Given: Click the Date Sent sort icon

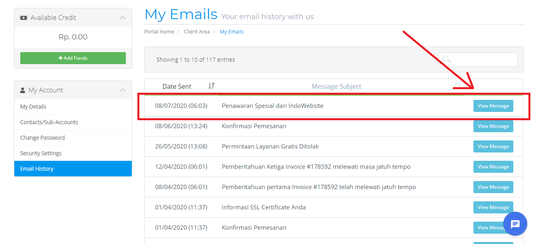Looking at the screenshot, I should click(x=211, y=86).
